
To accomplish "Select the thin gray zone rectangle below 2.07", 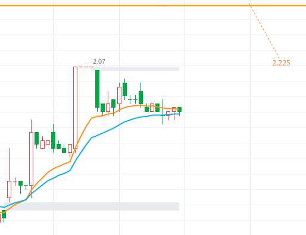I will [x=135, y=69].
